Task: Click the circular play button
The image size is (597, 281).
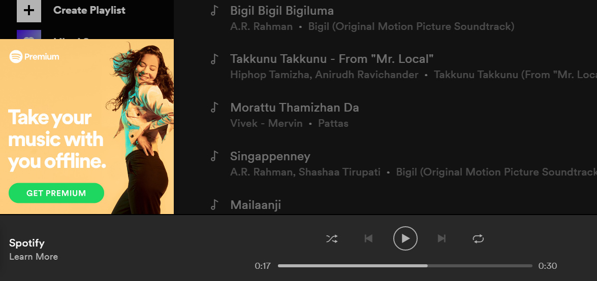Action: [x=405, y=238]
